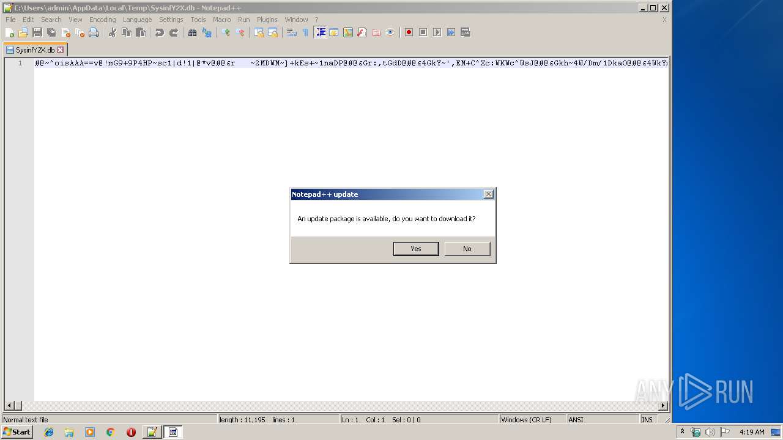The width and height of the screenshot is (783, 440).
Task: Click the Paste toolbar icon
Action: pyautogui.click(x=141, y=32)
